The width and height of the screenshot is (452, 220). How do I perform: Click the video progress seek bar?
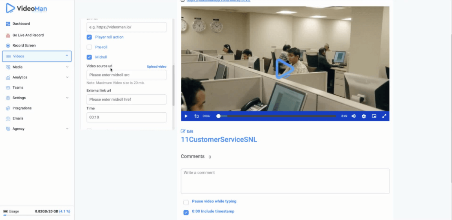(278, 116)
